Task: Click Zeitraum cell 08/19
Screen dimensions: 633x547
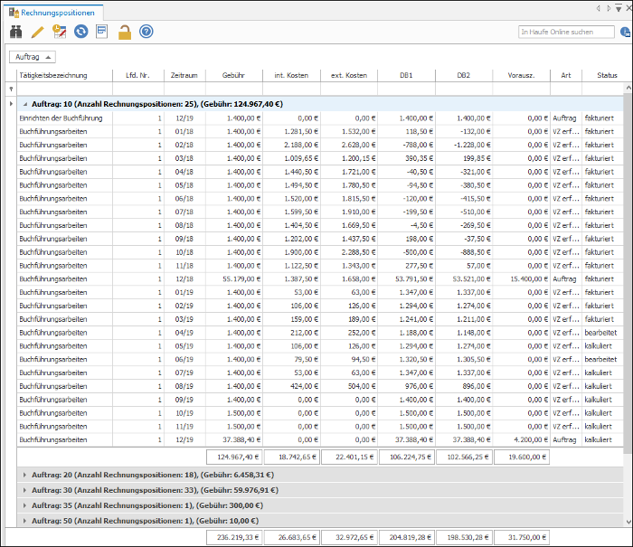Action: click(x=184, y=386)
